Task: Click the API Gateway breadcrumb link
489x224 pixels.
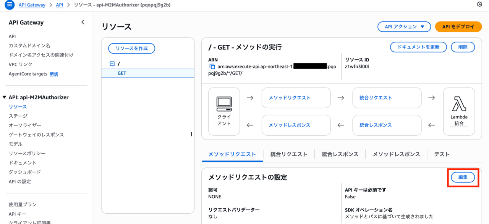Action: pyautogui.click(x=32, y=5)
